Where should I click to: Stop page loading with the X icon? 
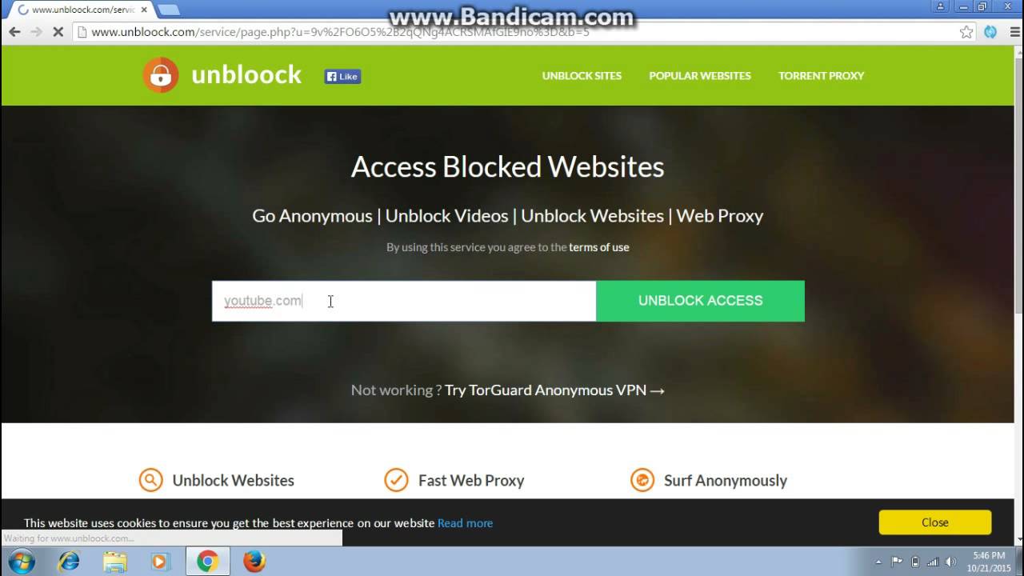(58, 32)
